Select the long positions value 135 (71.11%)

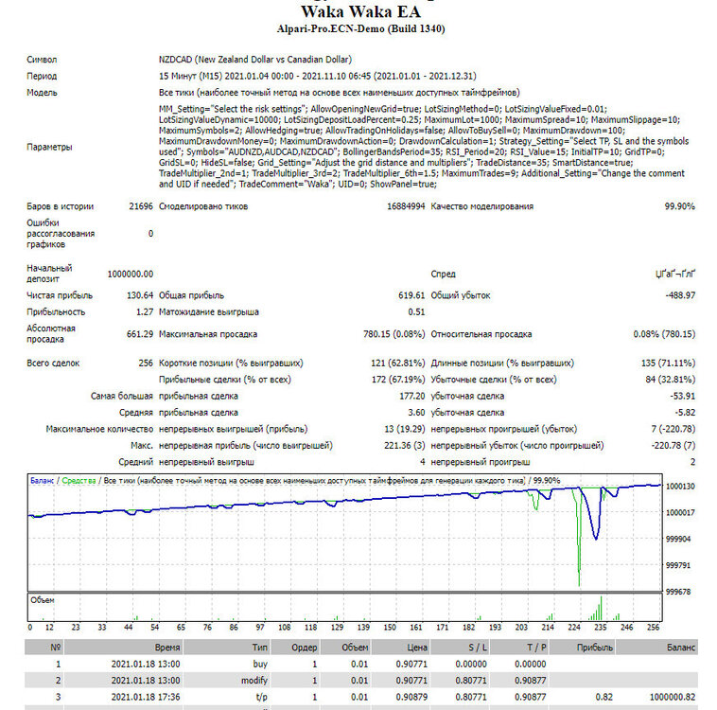668,363
